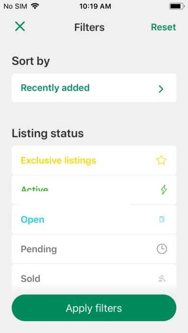Viewport: 188px width, 333px height.
Task: Apply filters with the green button
Action: 94,308
